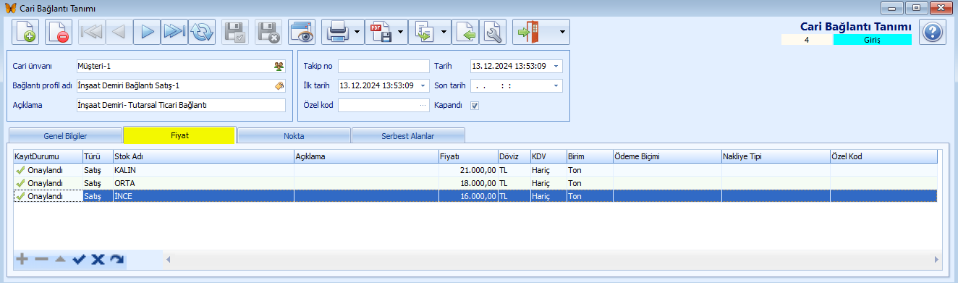Screen dimensions: 958x283
Task: Click the Cari ünvanı lookup button
Action: (279, 66)
